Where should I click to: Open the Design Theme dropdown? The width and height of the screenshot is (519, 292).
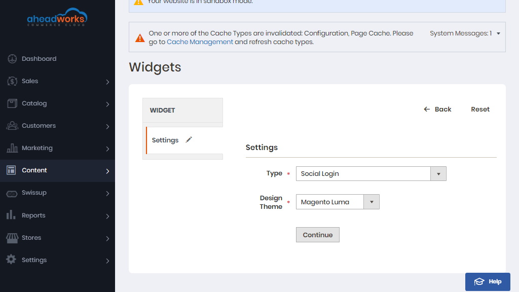[338, 202]
